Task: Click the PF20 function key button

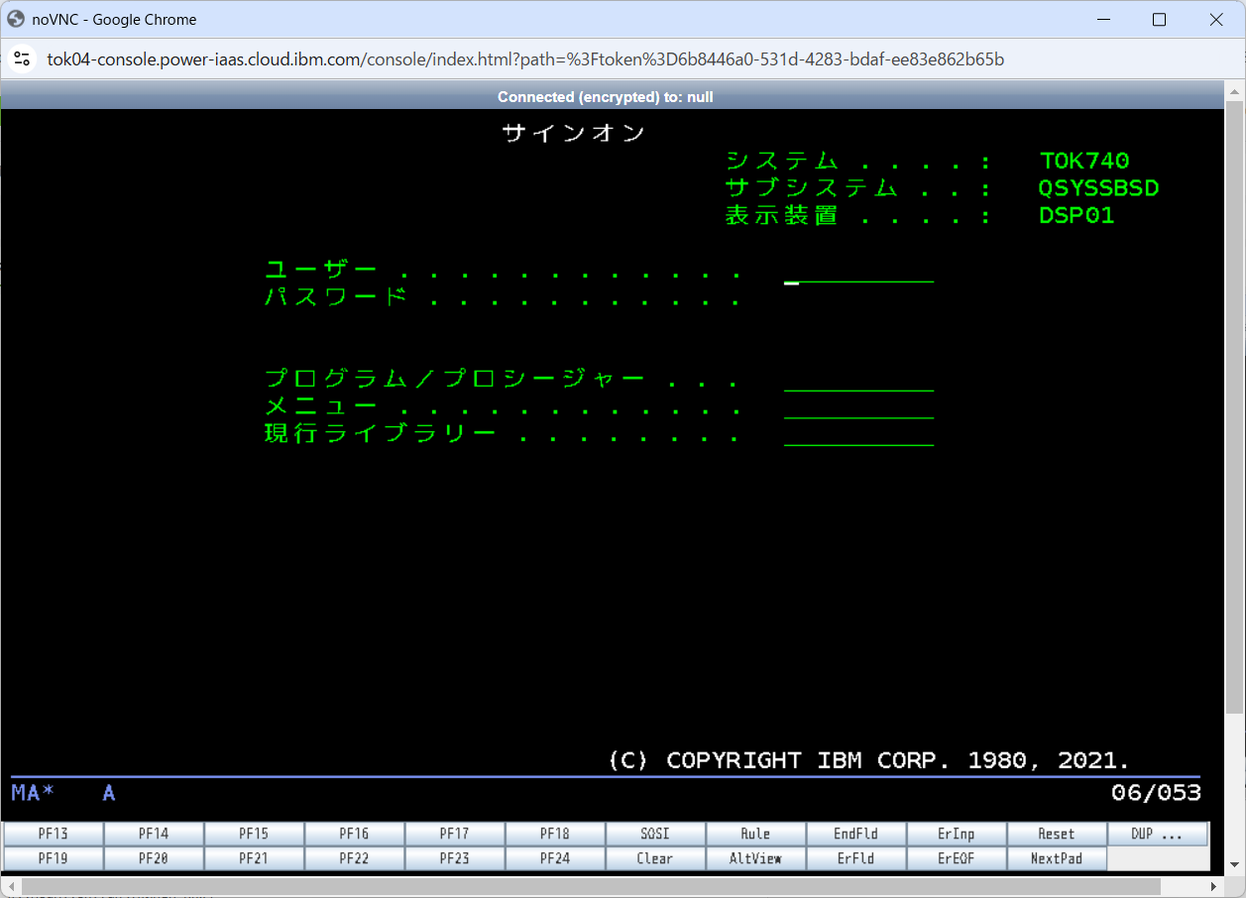Action: [154, 858]
